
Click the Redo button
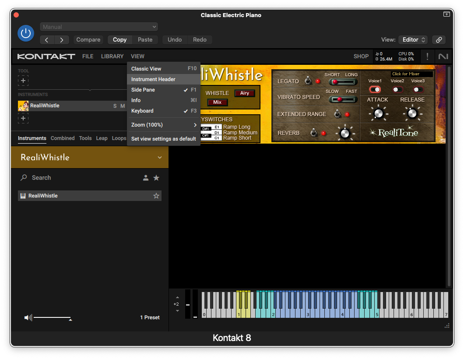200,40
